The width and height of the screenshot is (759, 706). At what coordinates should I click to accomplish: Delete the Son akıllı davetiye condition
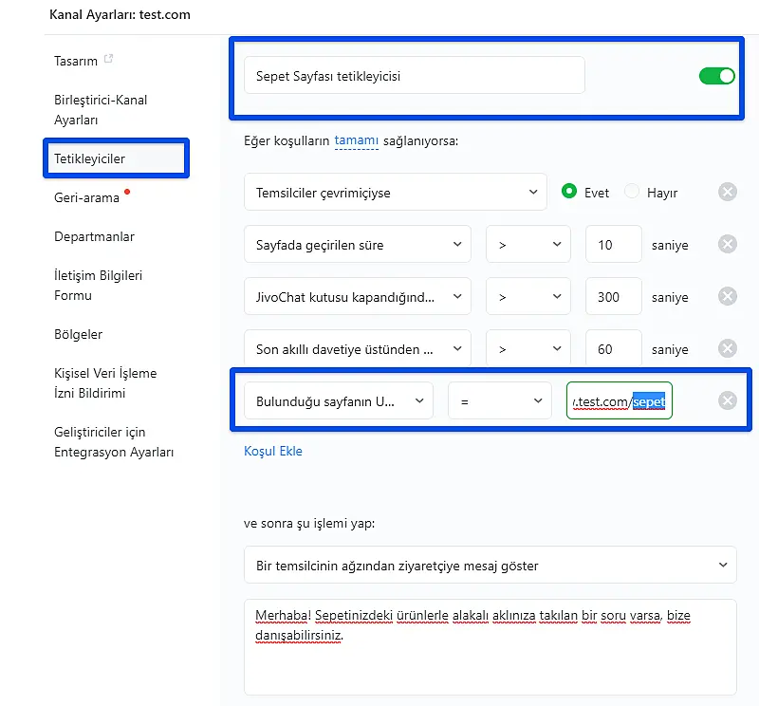[728, 349]
